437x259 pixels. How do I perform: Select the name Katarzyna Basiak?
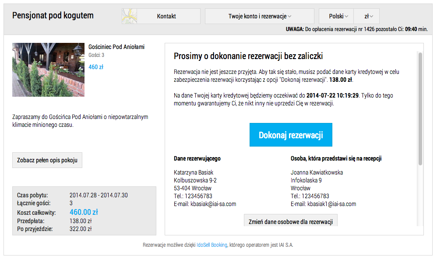pos(194,172)
